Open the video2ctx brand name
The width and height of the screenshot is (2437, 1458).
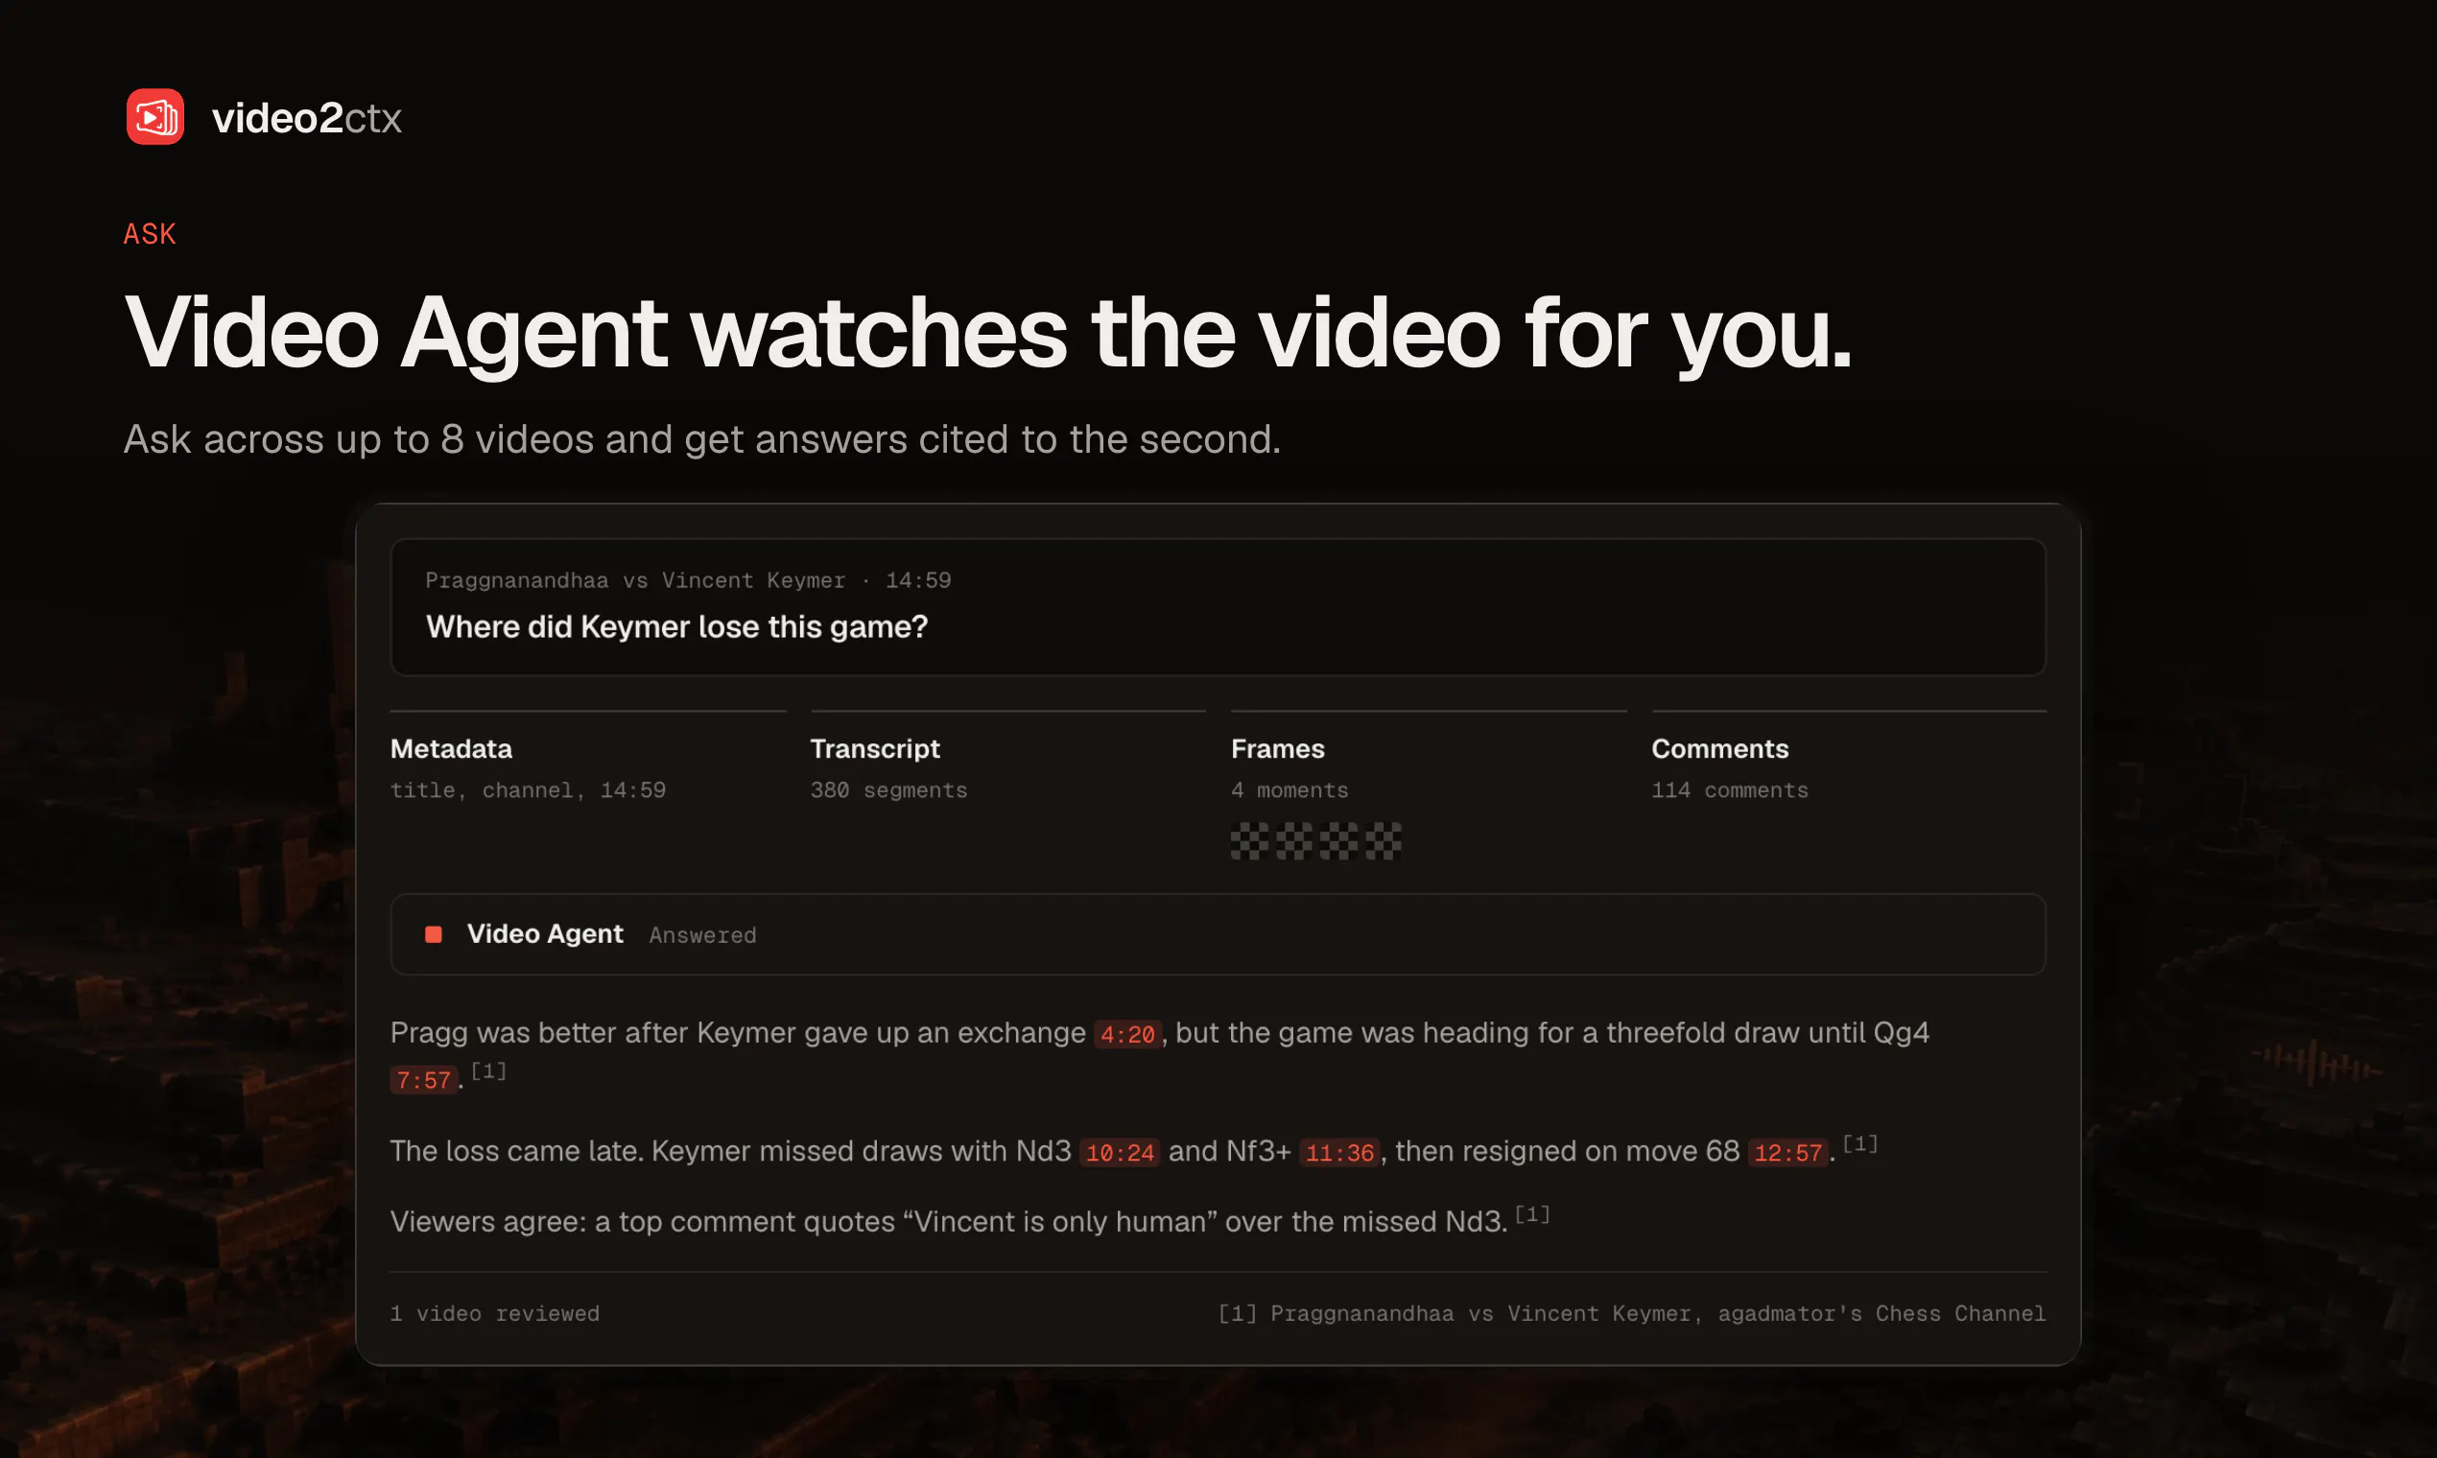[x=307, y=118]
